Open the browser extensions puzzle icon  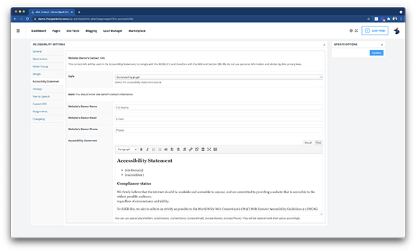(x=389, y=19)
